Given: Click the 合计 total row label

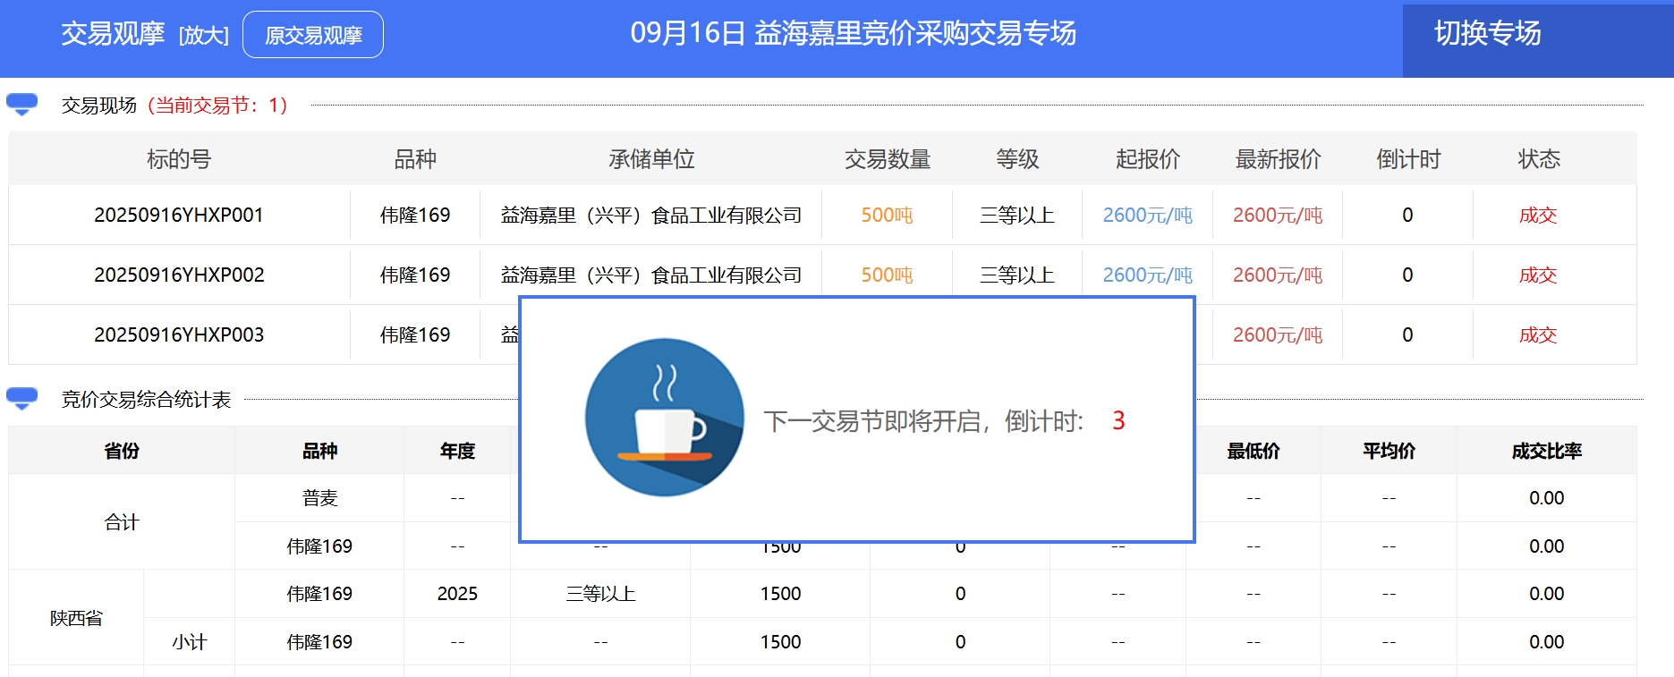Looking at the screenshot, I should (x=122, y=522).
